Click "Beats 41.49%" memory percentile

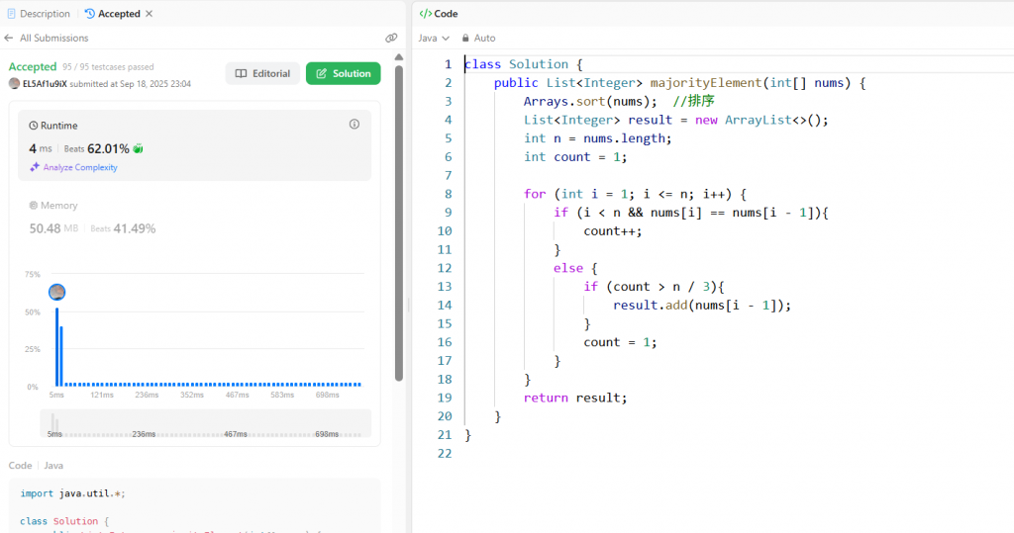pyautogui.click(x=123, y=228)
